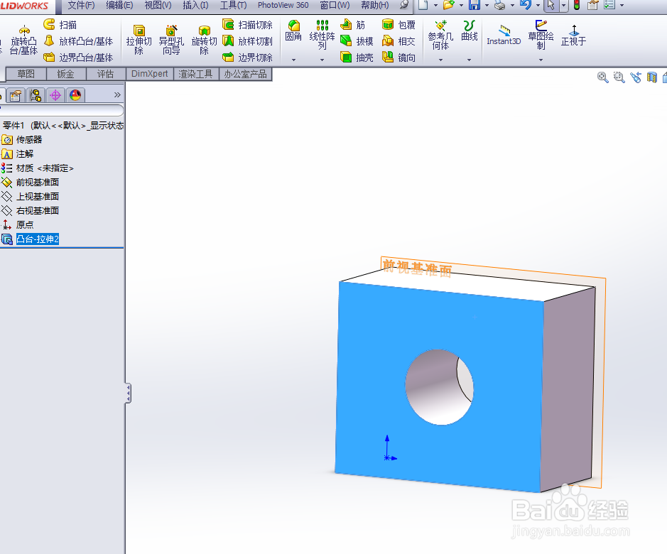Open the 编辑(E) menu
667x554 pixels.
(x=119, y=5)
